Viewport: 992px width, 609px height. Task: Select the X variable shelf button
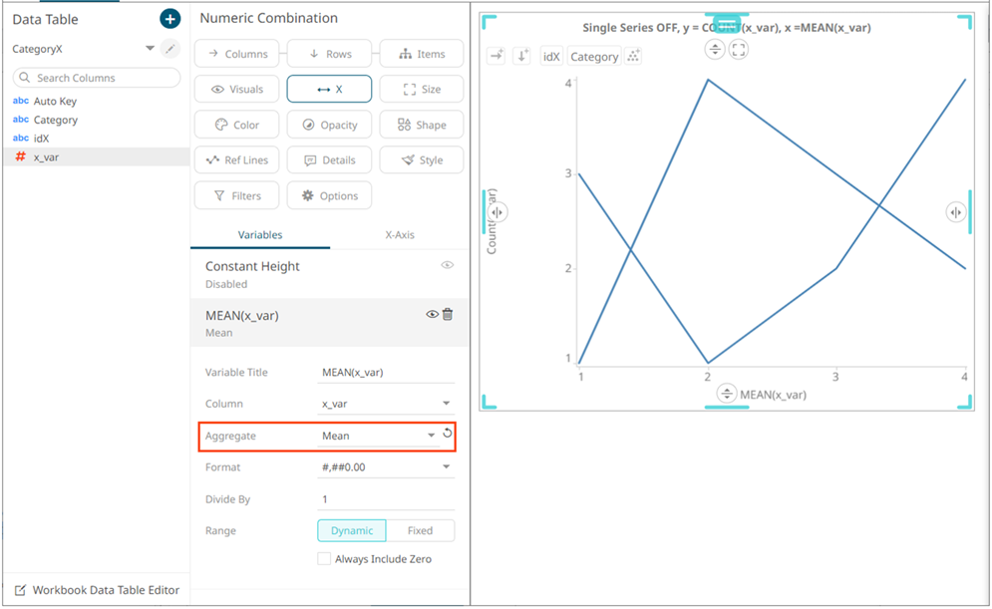point(329,89)
